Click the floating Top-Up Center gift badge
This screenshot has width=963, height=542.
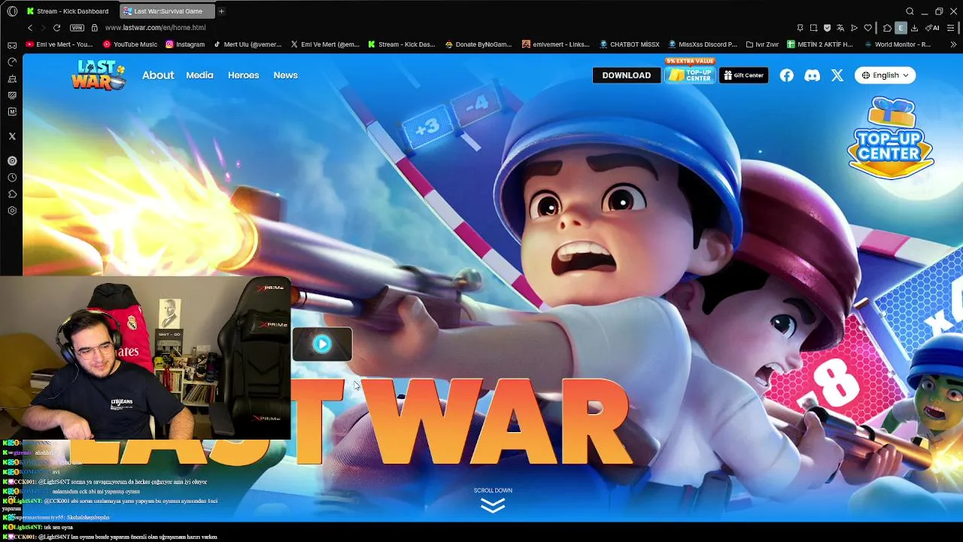click(891, 139)
